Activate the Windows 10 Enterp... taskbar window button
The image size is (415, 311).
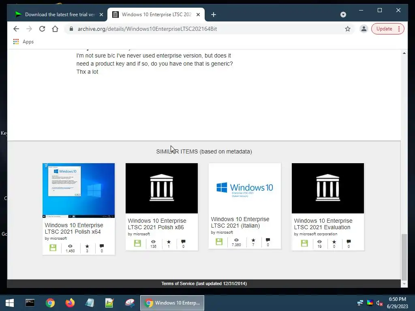172,303
